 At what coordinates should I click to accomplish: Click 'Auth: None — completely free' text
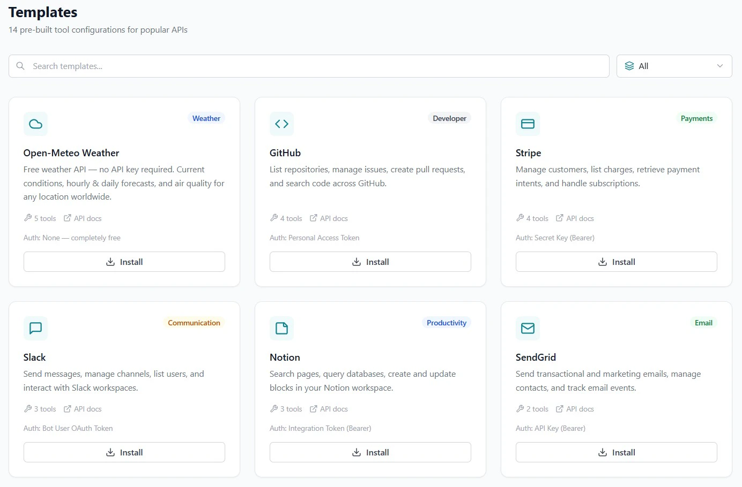pos(72,238)
